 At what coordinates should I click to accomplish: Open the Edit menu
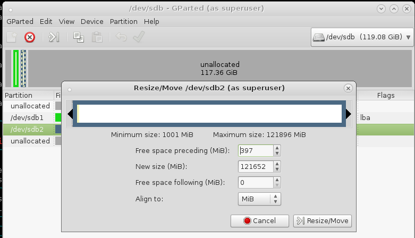[x=46, y=21]
